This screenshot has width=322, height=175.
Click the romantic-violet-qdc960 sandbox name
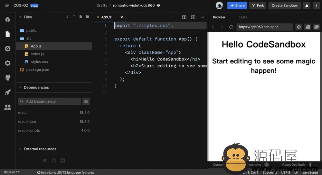click(134, 5)
